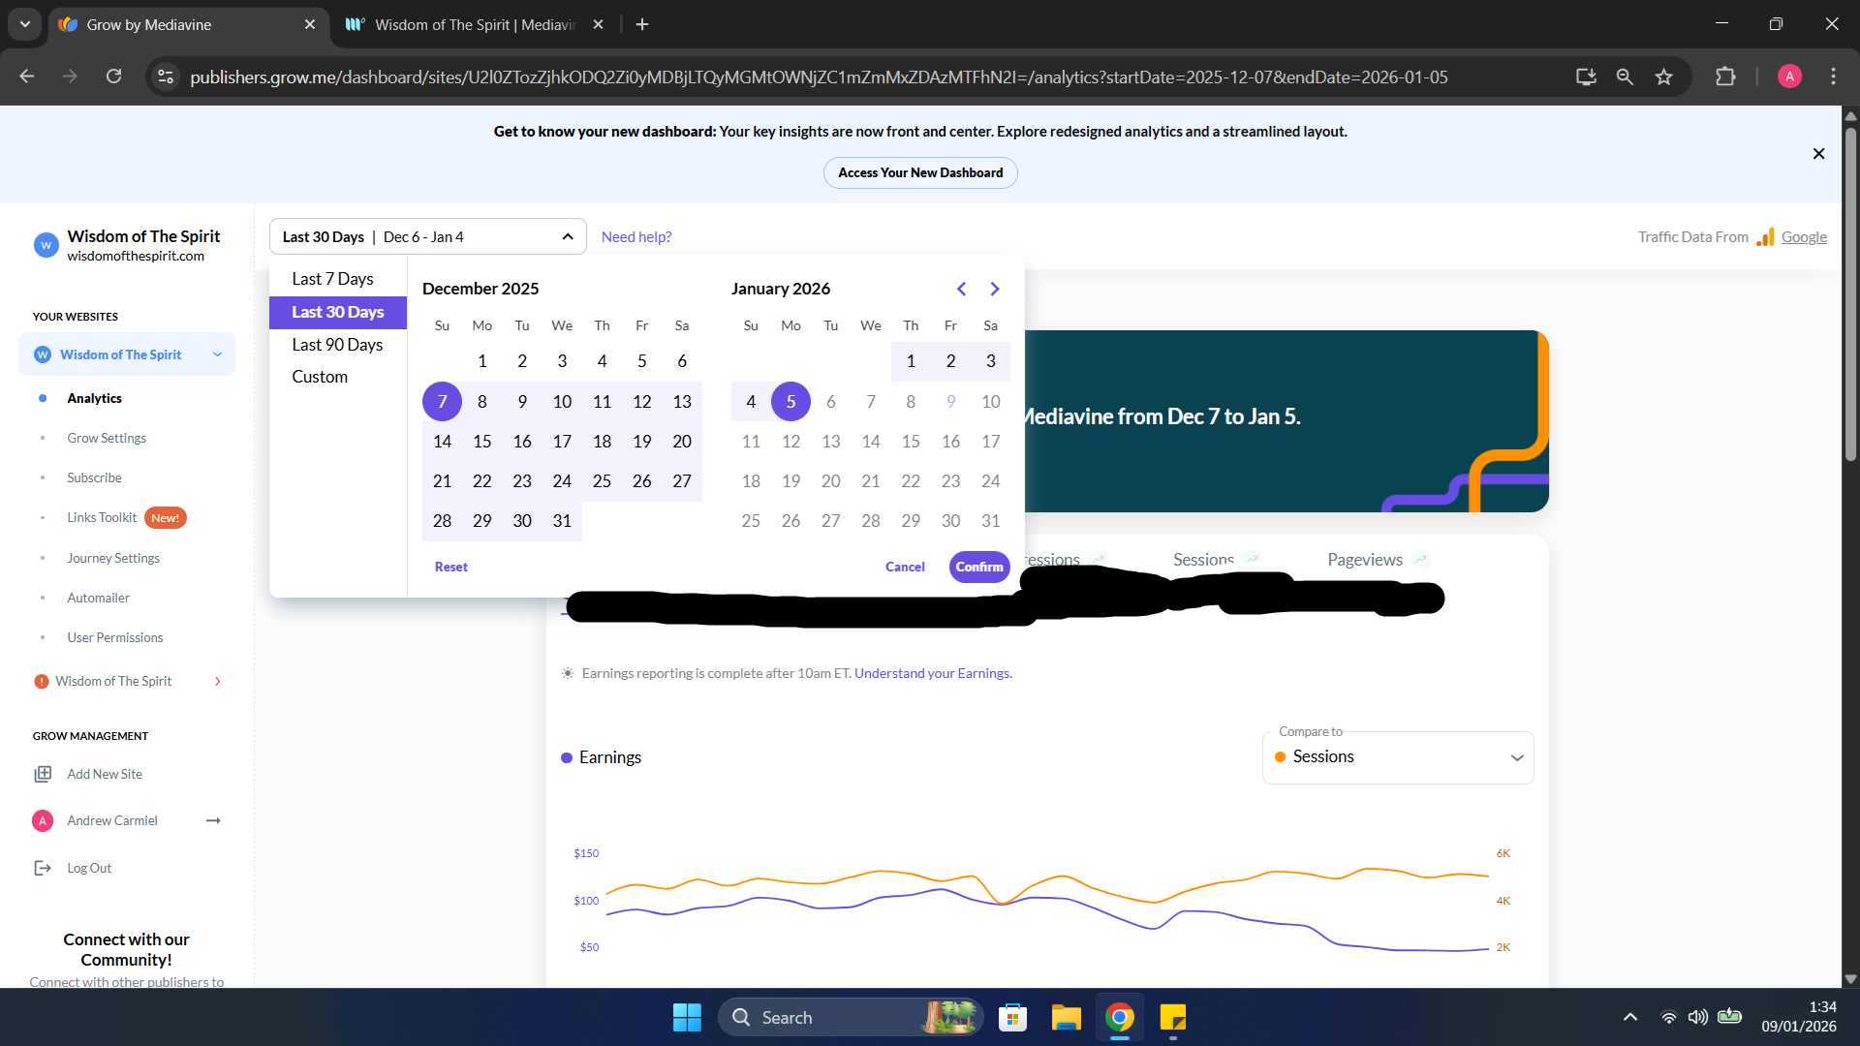1860x1046 pixels.
Task: Select the Last 7 Days preset
Action: tap(332, 279)
